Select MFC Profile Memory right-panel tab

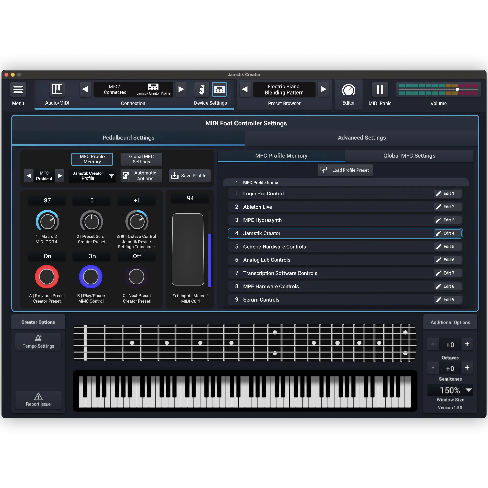click(281, 156)
